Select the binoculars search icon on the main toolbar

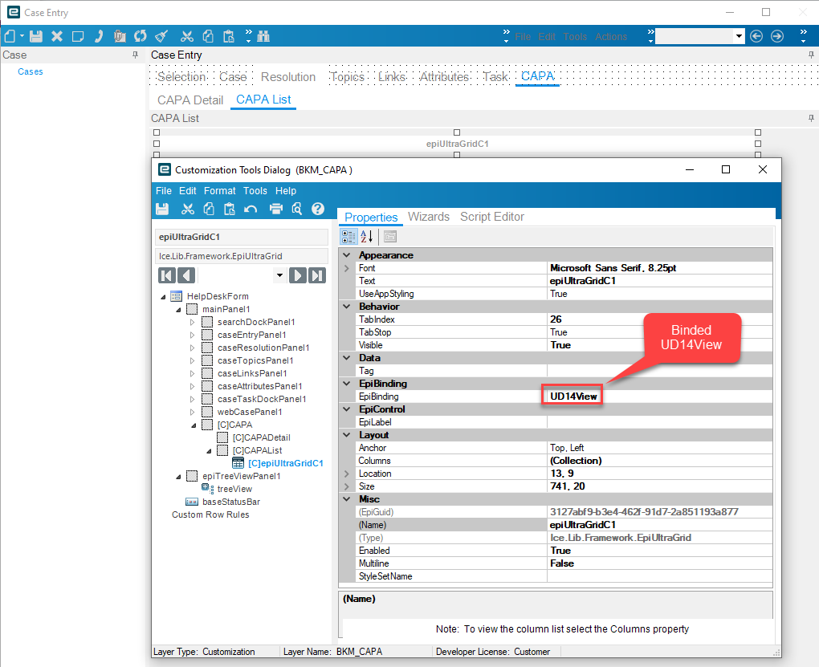coord(263,37)
